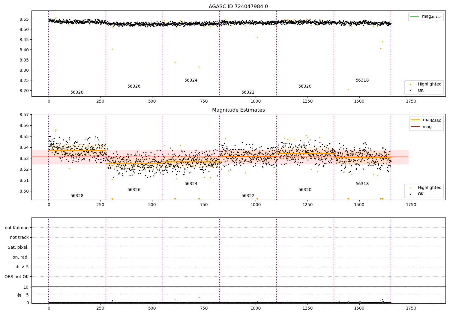Click the "Magnitude Estimates" plot title
450x315 pixels.
(238, 110)
